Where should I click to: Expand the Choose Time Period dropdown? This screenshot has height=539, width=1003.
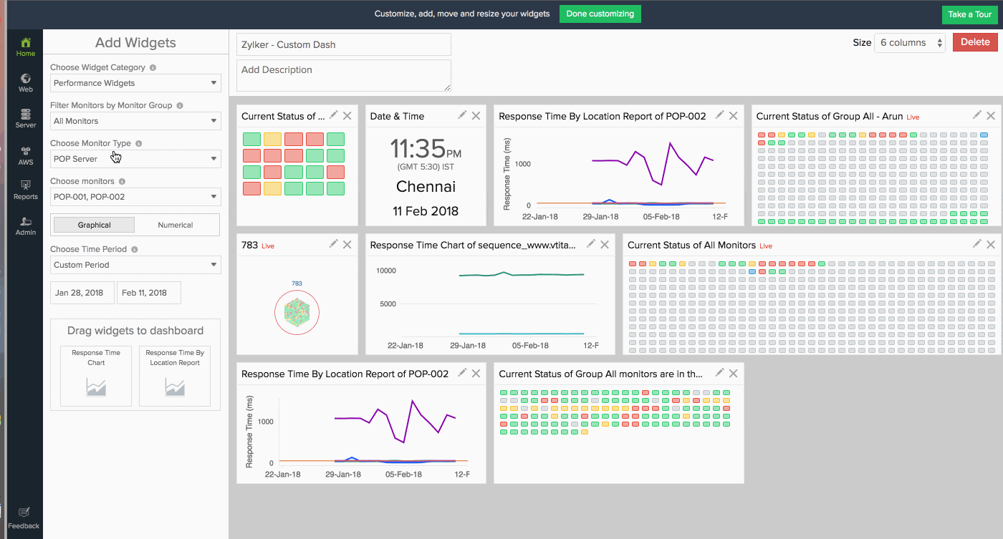(x=135, y=265)
